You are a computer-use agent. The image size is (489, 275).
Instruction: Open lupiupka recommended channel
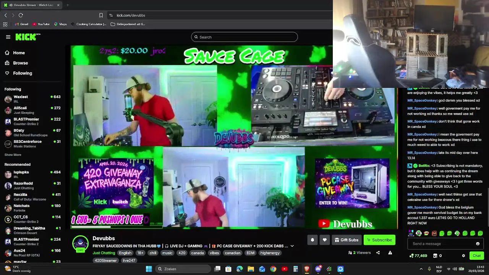32,174
